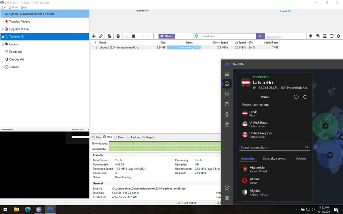Click the Create New Torrent file icon
This screenshot has height=214, width=343.
tap(110, 36)
